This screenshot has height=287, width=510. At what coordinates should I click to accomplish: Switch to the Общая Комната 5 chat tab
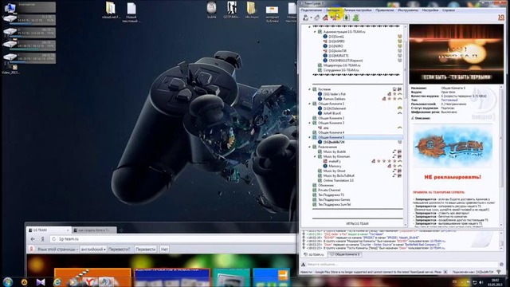345,254
